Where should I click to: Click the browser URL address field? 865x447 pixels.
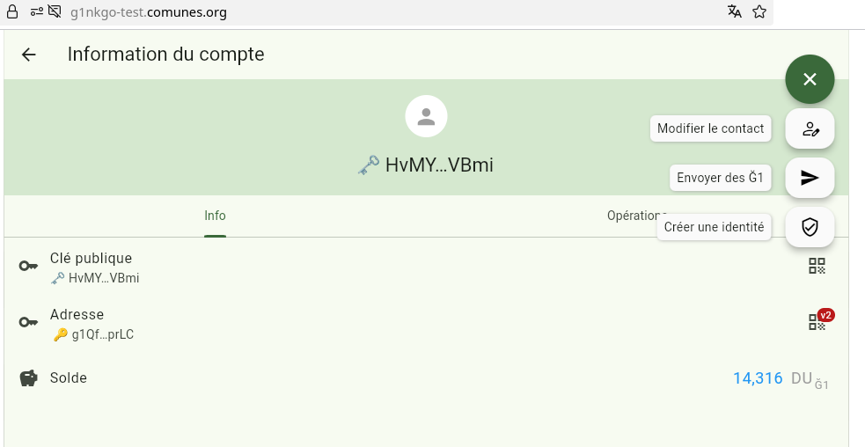pyautogui.click(x=352, y=11)
